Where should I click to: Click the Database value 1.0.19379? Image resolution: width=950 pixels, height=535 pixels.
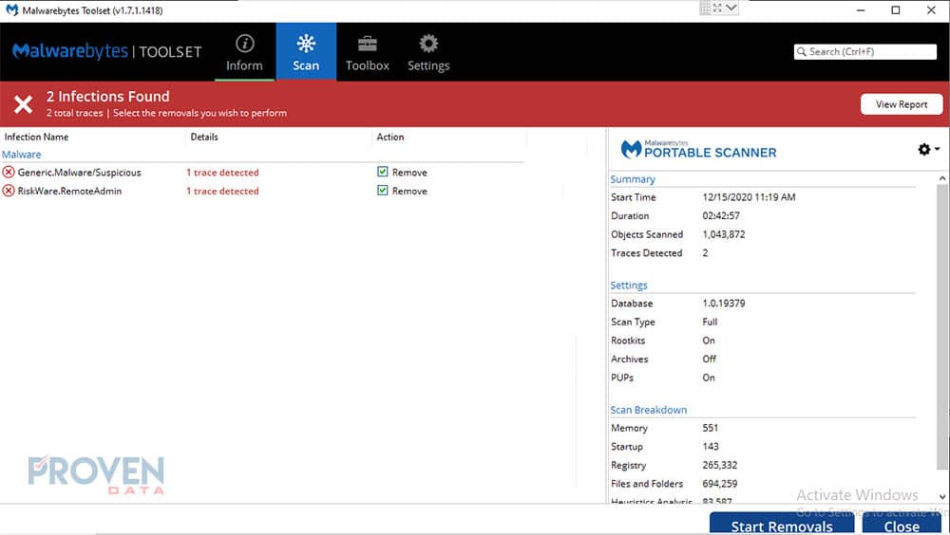pyautogui.click(x=724, y=304)
